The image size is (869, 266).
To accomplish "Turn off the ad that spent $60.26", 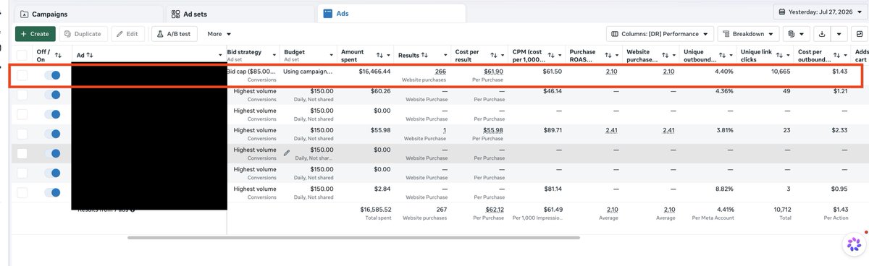I will tap(52, 95).
